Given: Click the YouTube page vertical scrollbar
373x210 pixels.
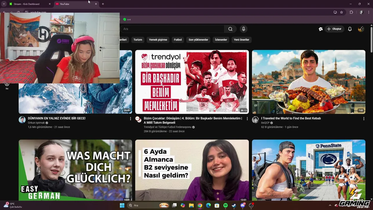Looking at the screenshot, I should pyautogui.click(x=371, y=39).
